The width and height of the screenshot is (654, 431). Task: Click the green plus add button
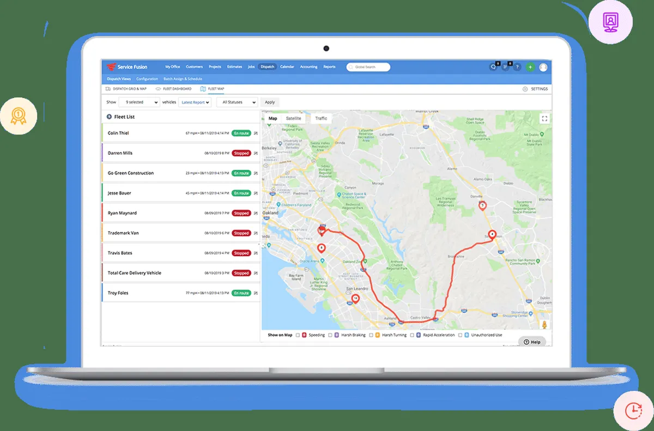pos(530,67)
